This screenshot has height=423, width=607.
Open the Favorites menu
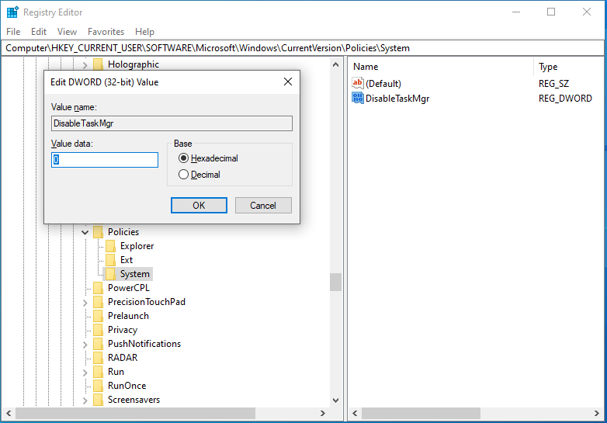(x=106, y=32)
